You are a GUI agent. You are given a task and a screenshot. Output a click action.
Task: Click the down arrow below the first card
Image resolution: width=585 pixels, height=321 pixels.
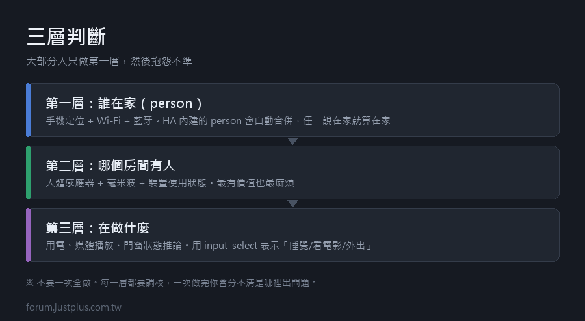click(x=293, y=141)
